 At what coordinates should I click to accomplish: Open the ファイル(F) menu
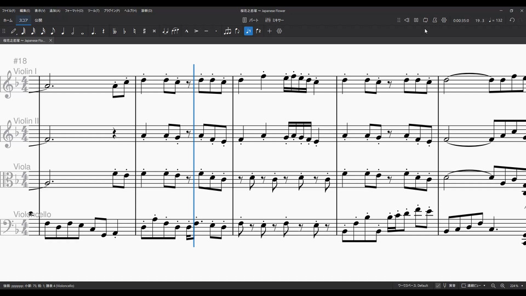point(8,11)
